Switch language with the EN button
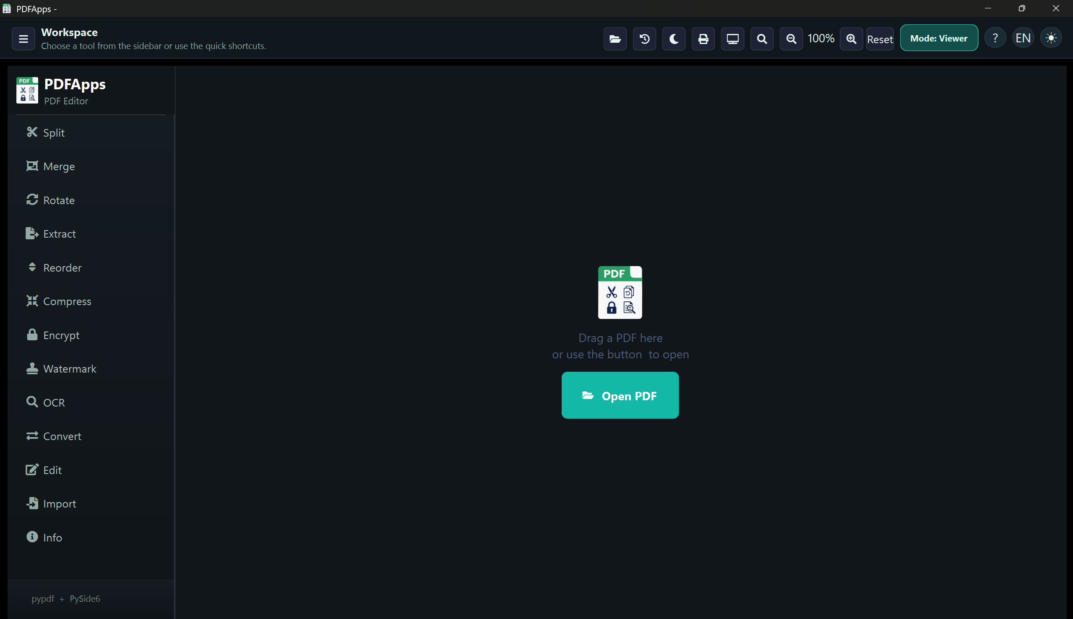Image resolution: width=1073 pixels, height=619 pixels. click(x=1023, y=38)
